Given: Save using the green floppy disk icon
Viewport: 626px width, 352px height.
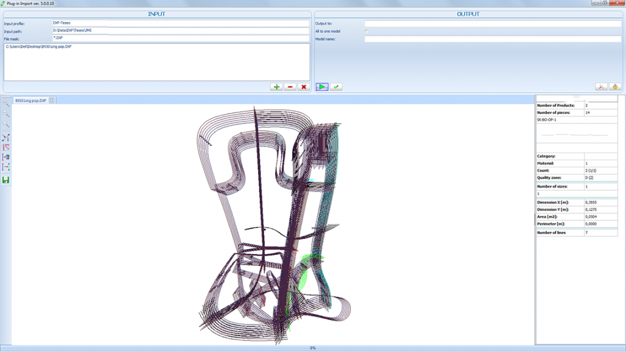Looking at the screenshot, I should [6, 180].
